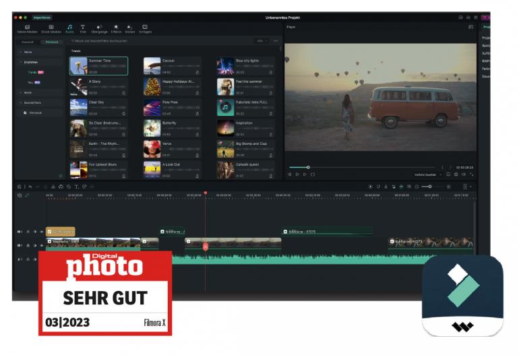Viewport: 519px width, 355px height.
Task: Click the previous-frame button in player
Action: tap(289, 174)
